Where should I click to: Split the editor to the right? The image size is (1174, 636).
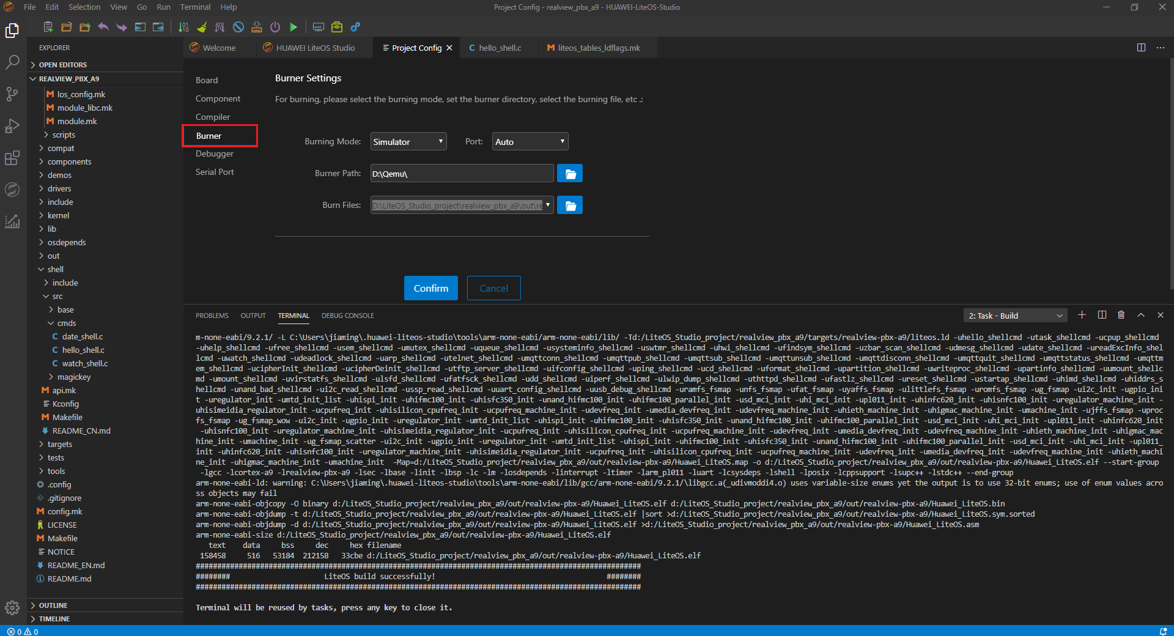[1141, 48]
